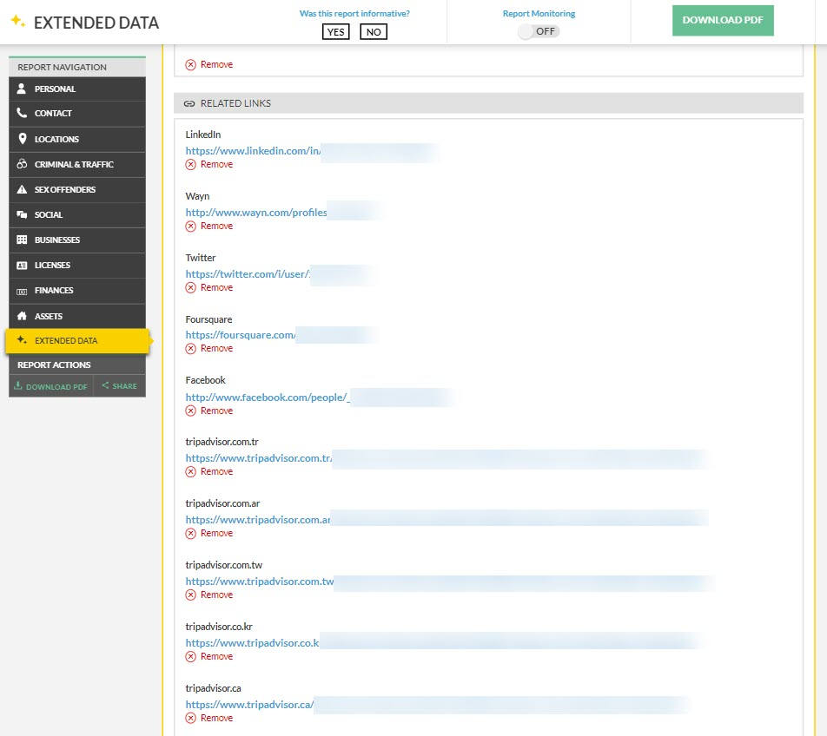This screenshot has width=827, height=736.
Task: Open the Assets section label
Action: [49, 316]
